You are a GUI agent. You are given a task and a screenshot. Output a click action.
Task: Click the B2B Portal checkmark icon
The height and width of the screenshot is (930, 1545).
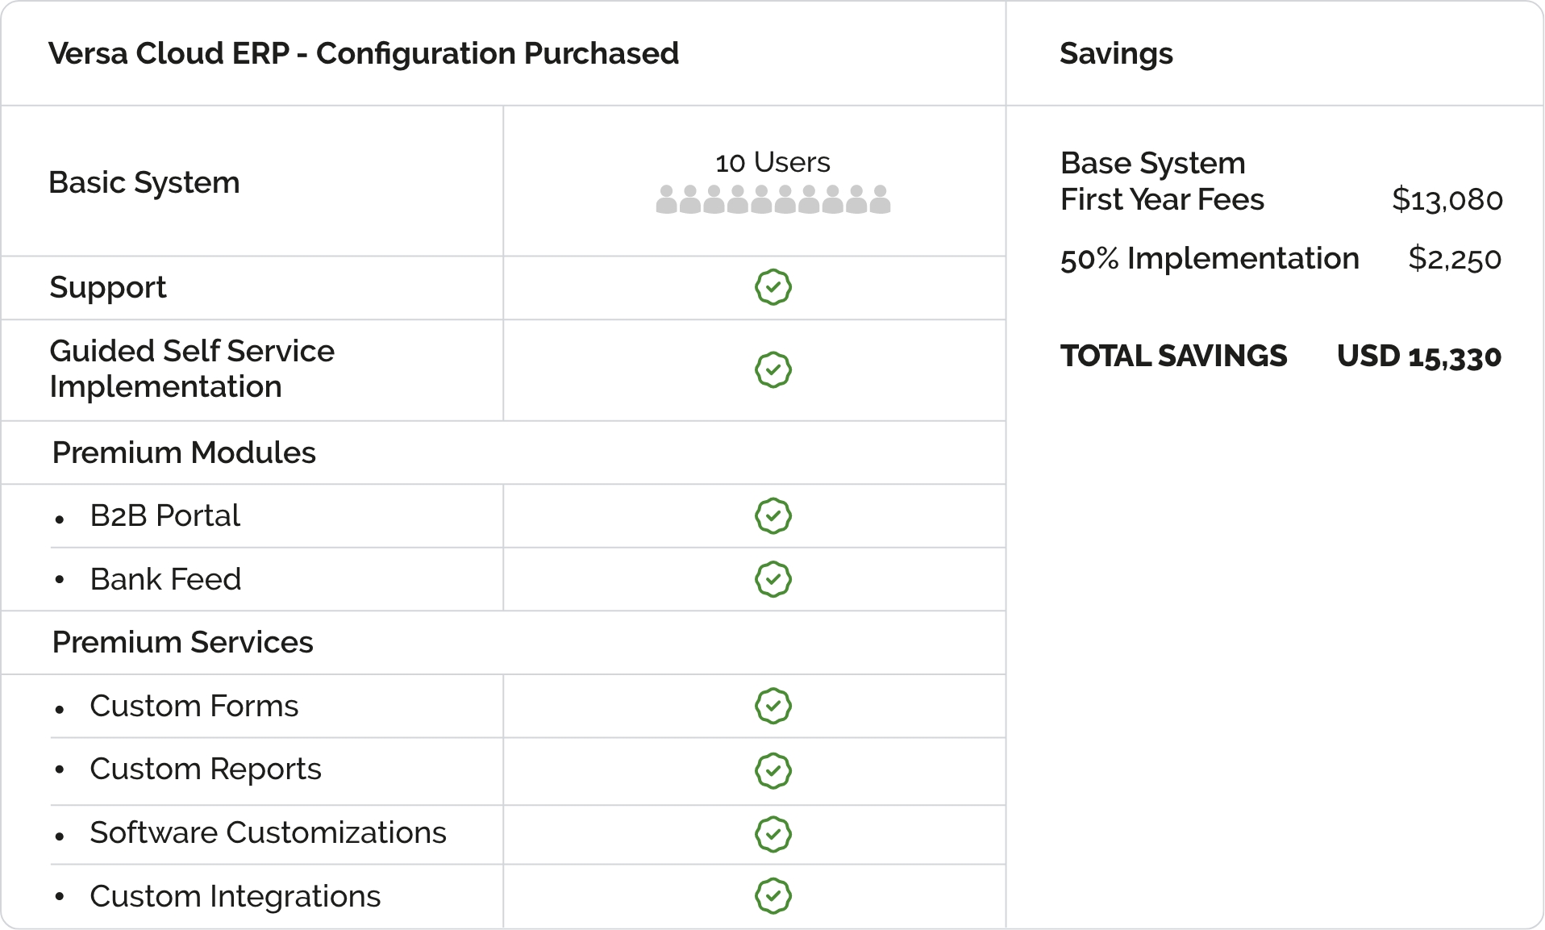(x=772, y=516)
